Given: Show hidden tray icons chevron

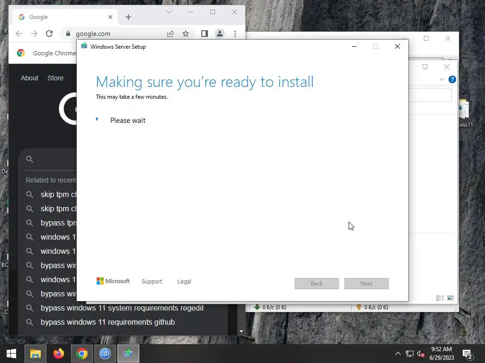Looking at the screenshot, I should point(398,354).
